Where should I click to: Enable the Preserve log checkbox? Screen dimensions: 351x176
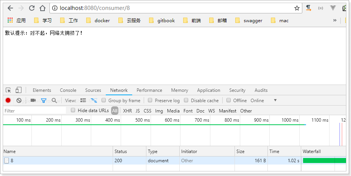pos(150,100)
